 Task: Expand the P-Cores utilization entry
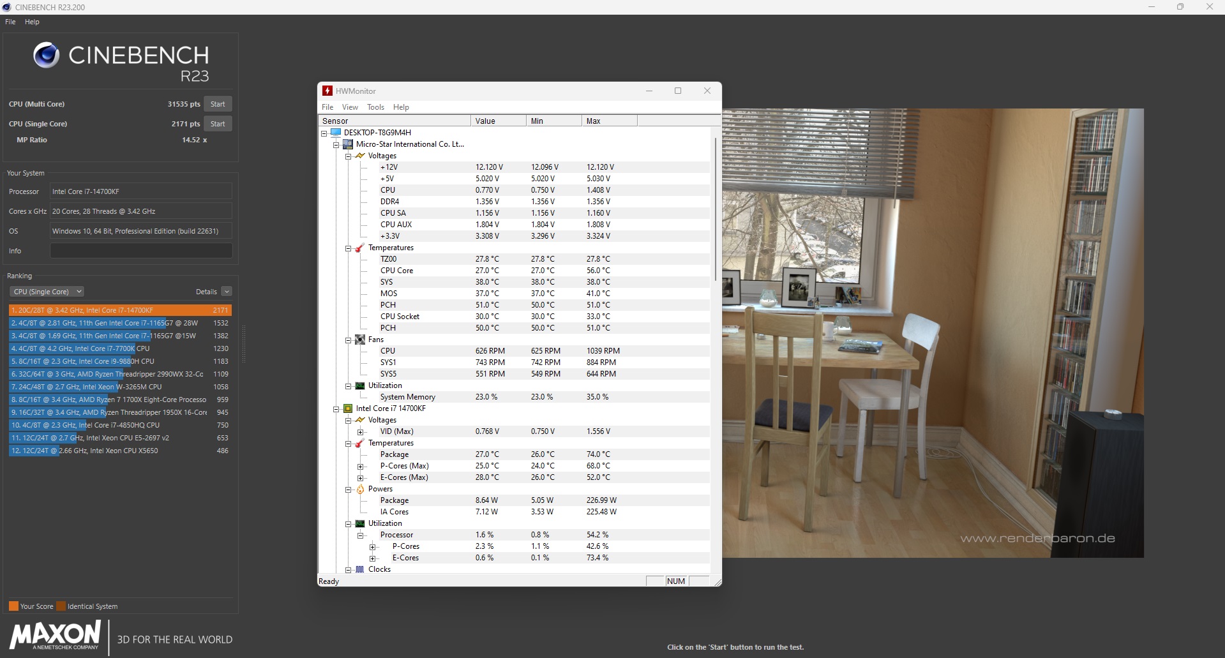(x=373, y=547)
